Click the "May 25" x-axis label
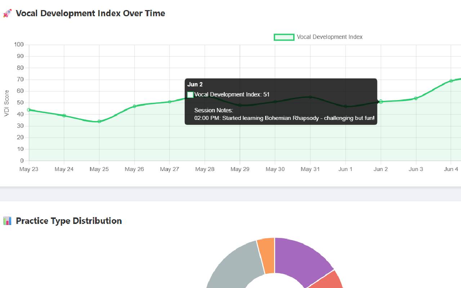Viewport: 461px width, 288px height. (99, 169)
